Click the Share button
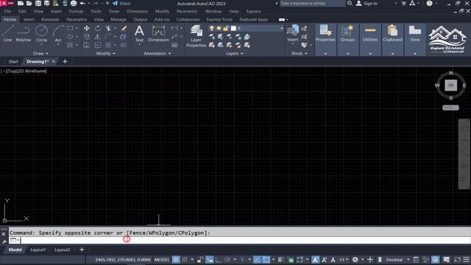471x265 pixels. pyautogui.click(x=121, y=3)
